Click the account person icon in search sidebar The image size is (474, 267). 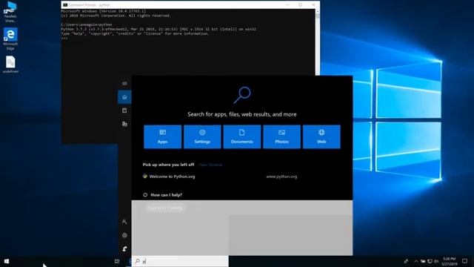click(x=124, y=222)
